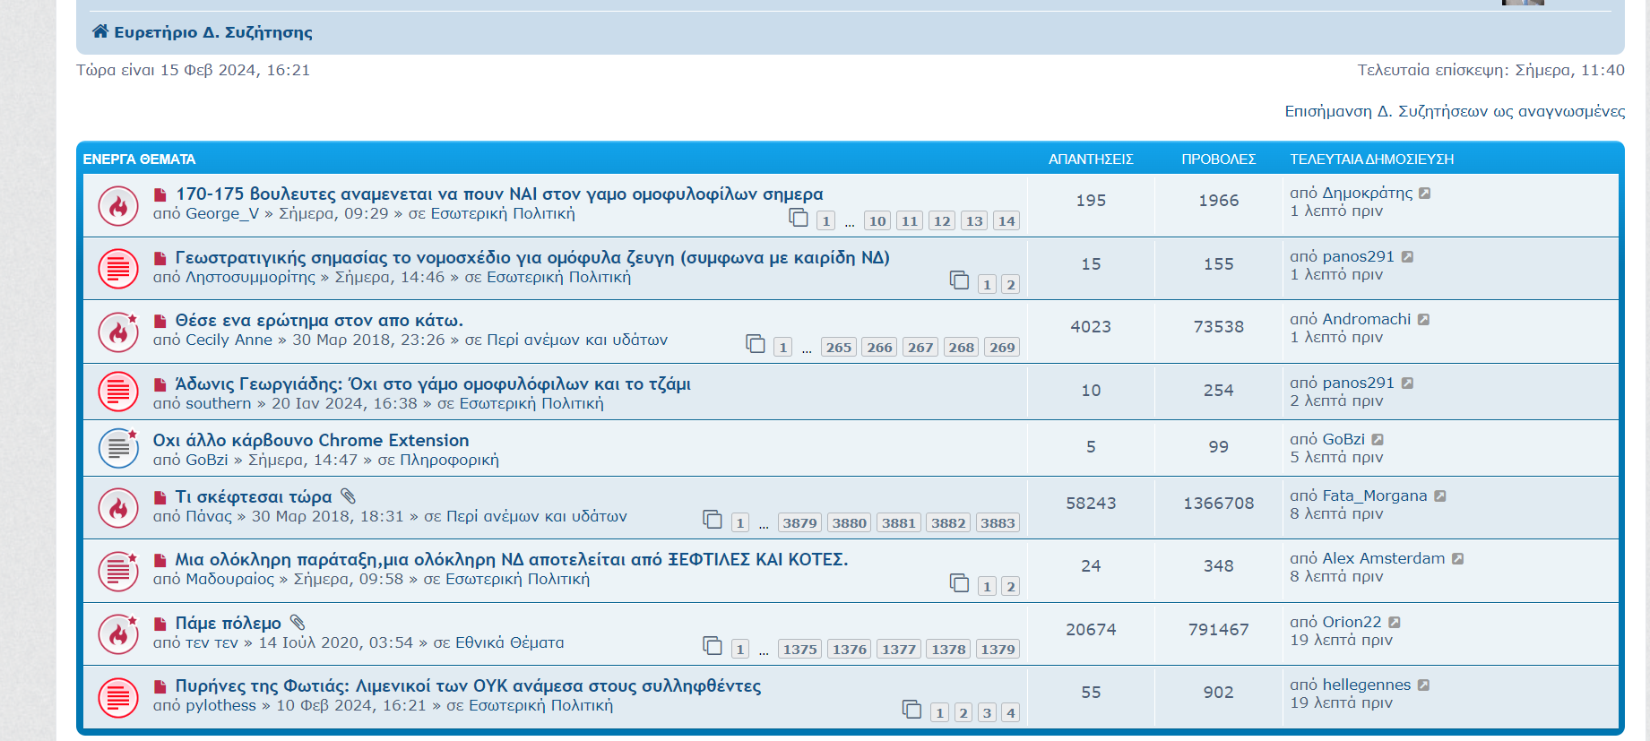The height and width of the screenshot is (741, 1650).
Task: Click hot topic icon for Πάμε πόλεμο thread
Action: (118, 634)
